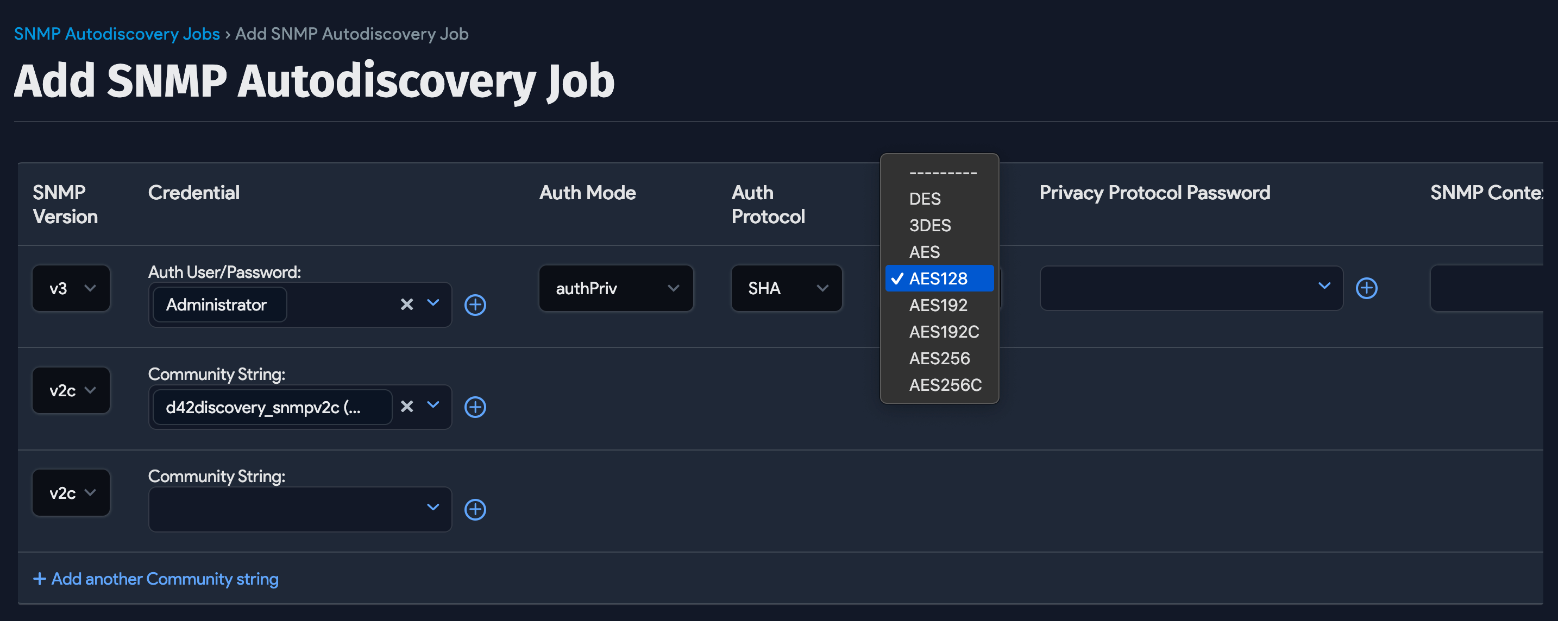Click the plus icon beside Privacy Protocol Password
Screen dimensions: 1558x621
coord(1367,288)
